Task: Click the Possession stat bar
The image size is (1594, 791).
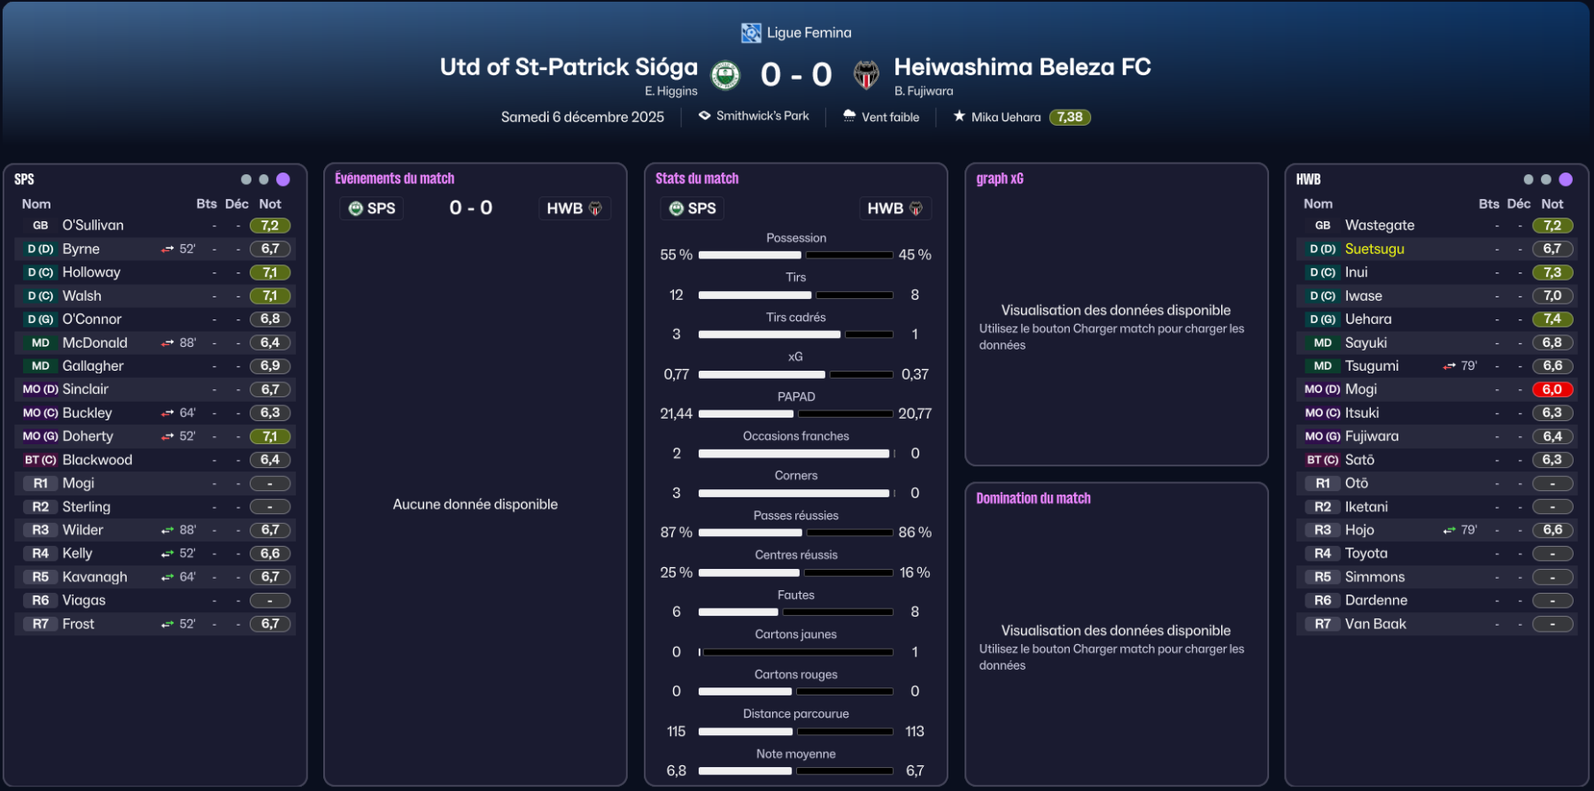Action: point(795,255)
